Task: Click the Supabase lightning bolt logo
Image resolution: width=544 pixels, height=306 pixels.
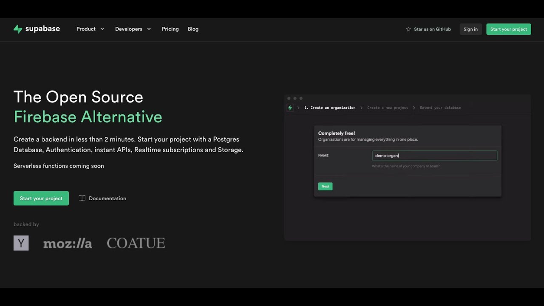Action: tap(18, 29)
